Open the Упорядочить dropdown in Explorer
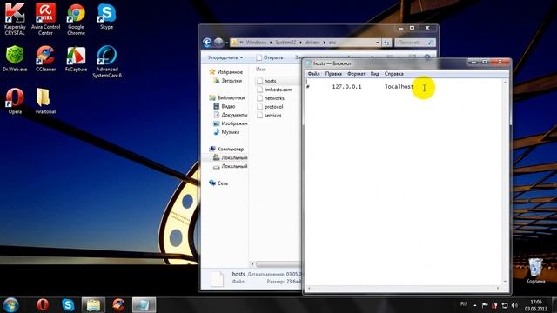The height and width of the screenshot is (313, 557). (x=225, y=57)
